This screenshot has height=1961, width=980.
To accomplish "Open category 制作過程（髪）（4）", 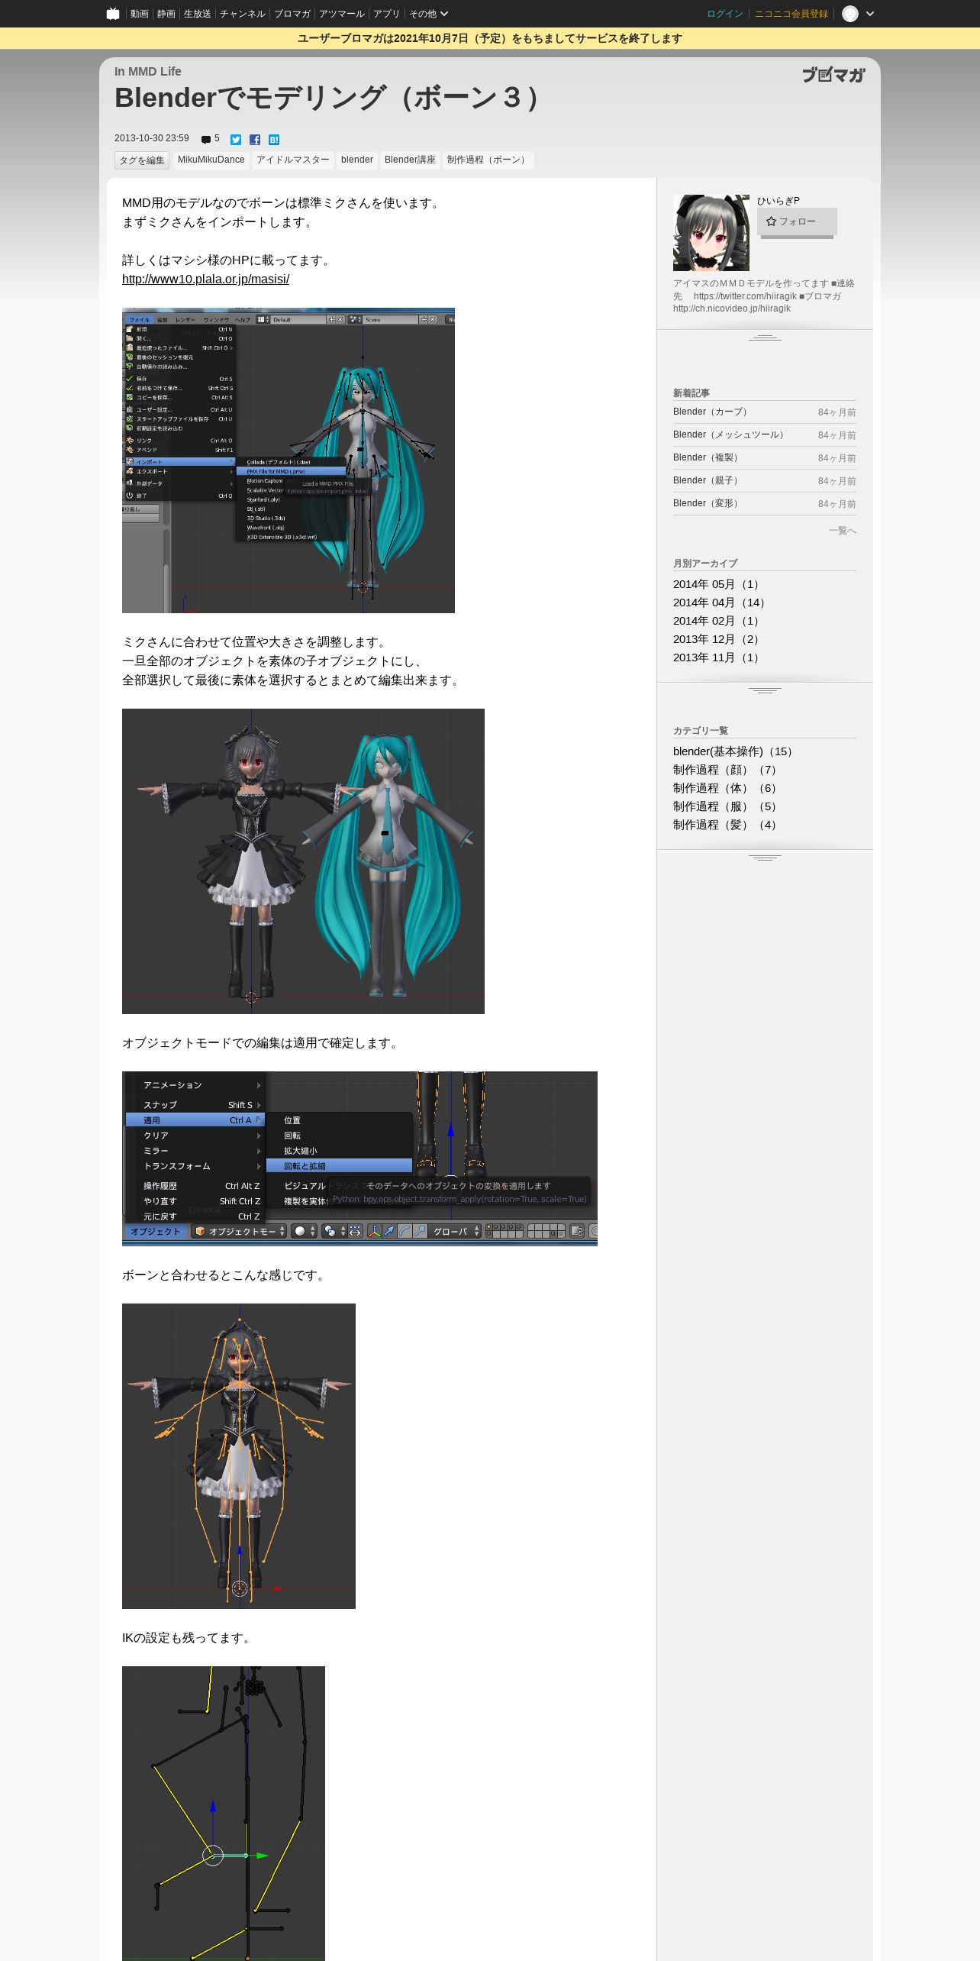I will (x=727, y=825).
